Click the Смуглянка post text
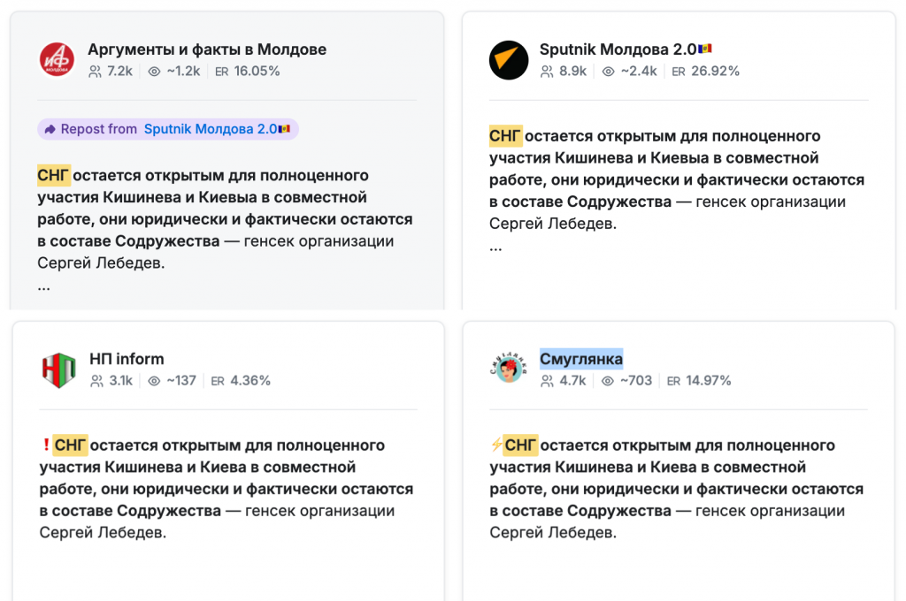The width and height of the screenshot is (906, 601). click(676, 489)
